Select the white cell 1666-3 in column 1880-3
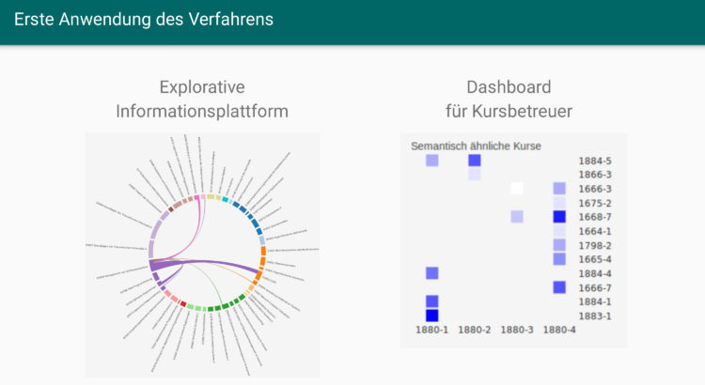Screen dimensions: 705x385 (x=517, y=189)
